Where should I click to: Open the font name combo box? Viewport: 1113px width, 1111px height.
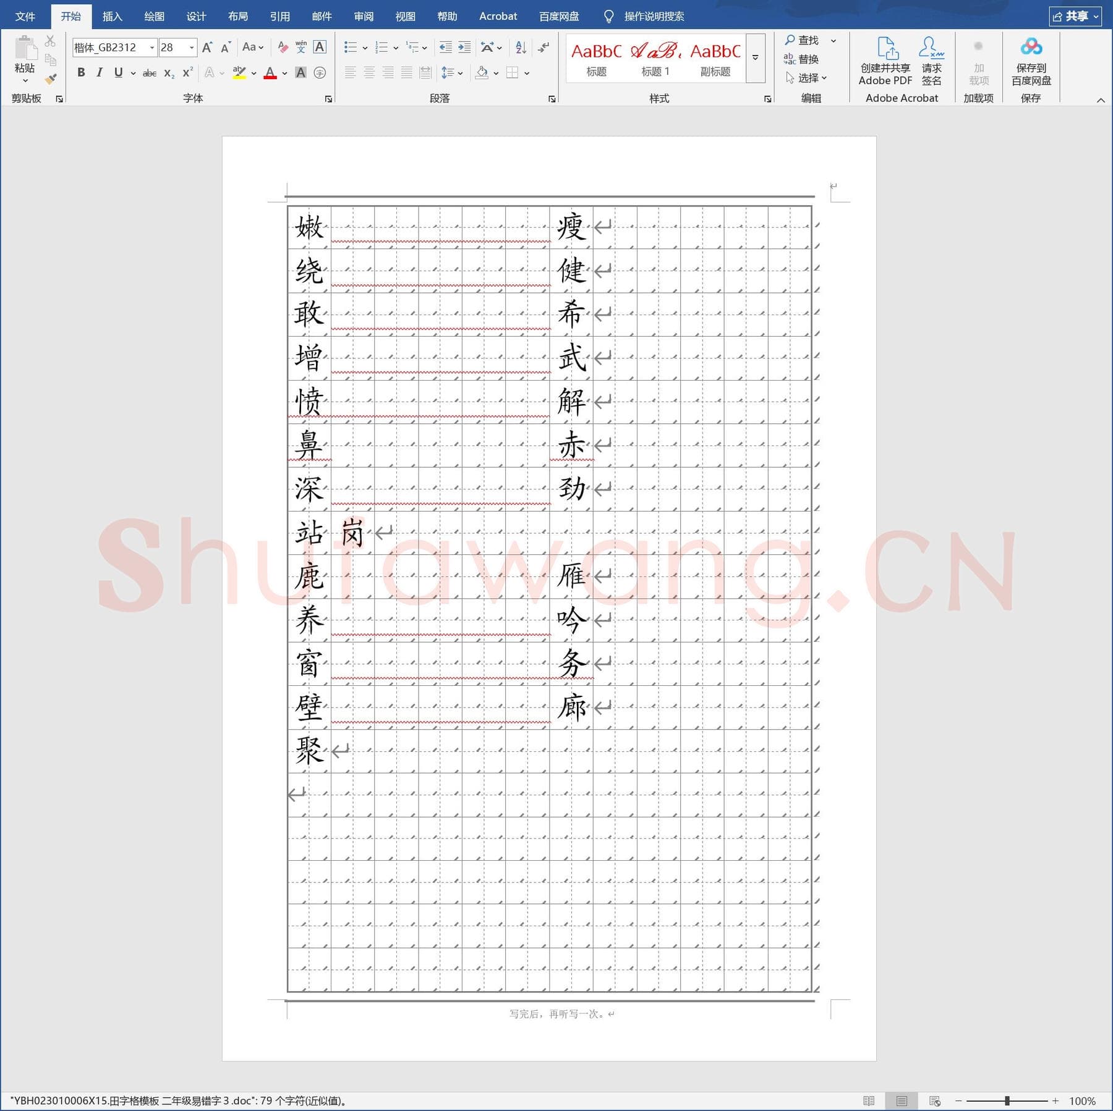coord(114,48)
